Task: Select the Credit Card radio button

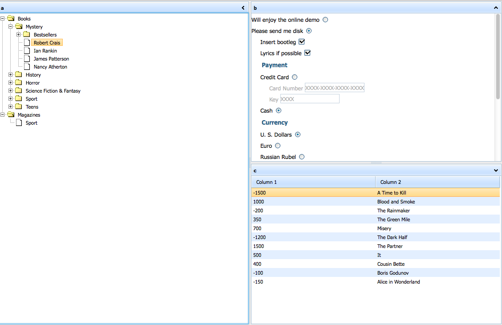Action: (295, 77)
